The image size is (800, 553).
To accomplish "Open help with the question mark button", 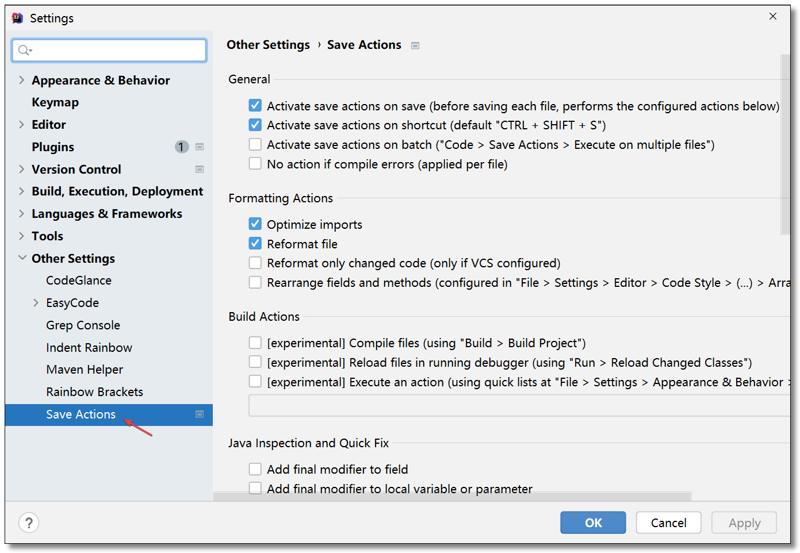I will (x=29, y=523).
